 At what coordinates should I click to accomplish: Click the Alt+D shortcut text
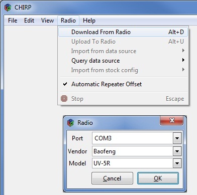[176, 32]
